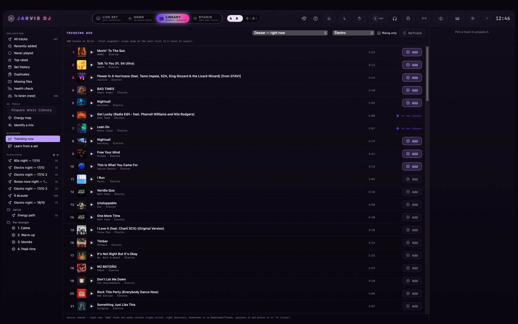Add Movin' To The Sun track
518x324 pixels.
click(412, 52)
